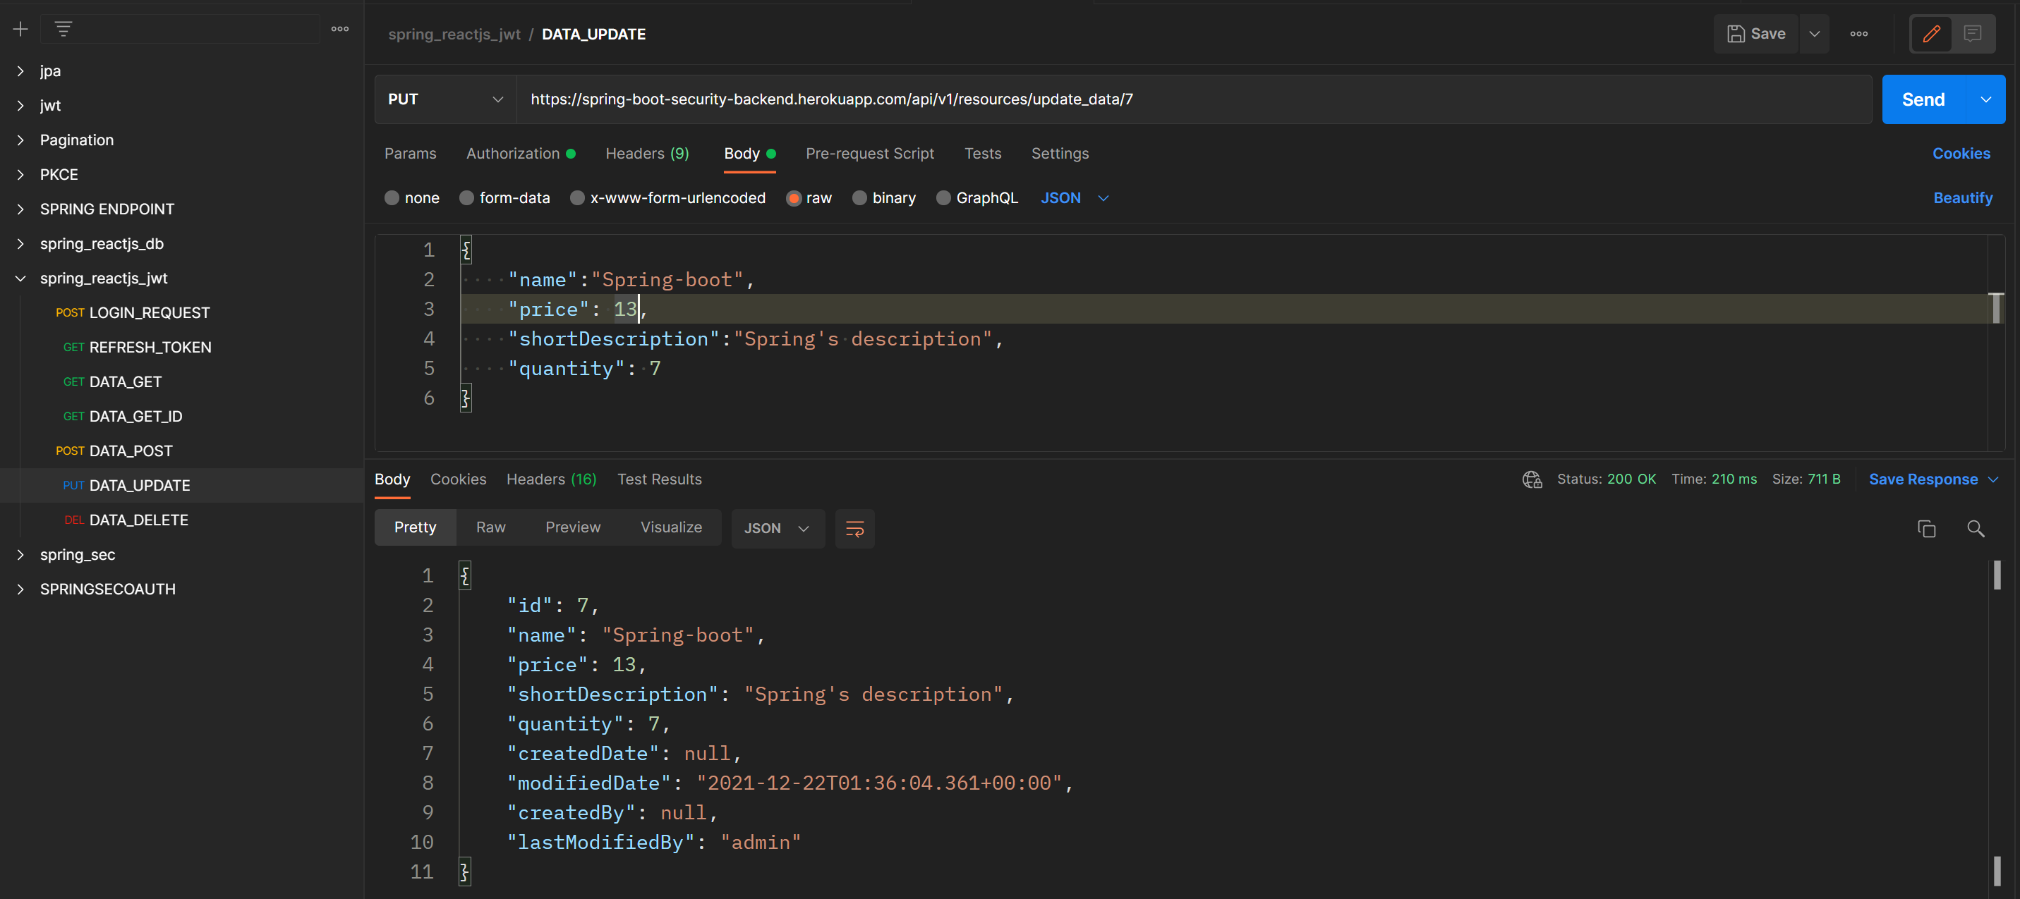The image size is (2020, 899).
Task: Click the Send button
Action: [1923, 99]
